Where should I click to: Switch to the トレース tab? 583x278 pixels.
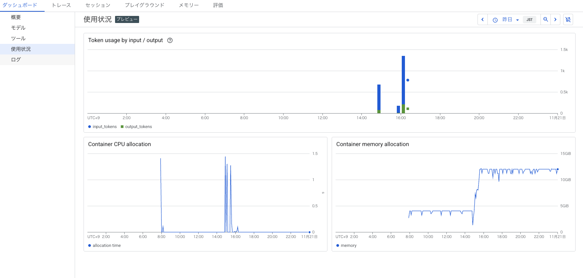61,5
